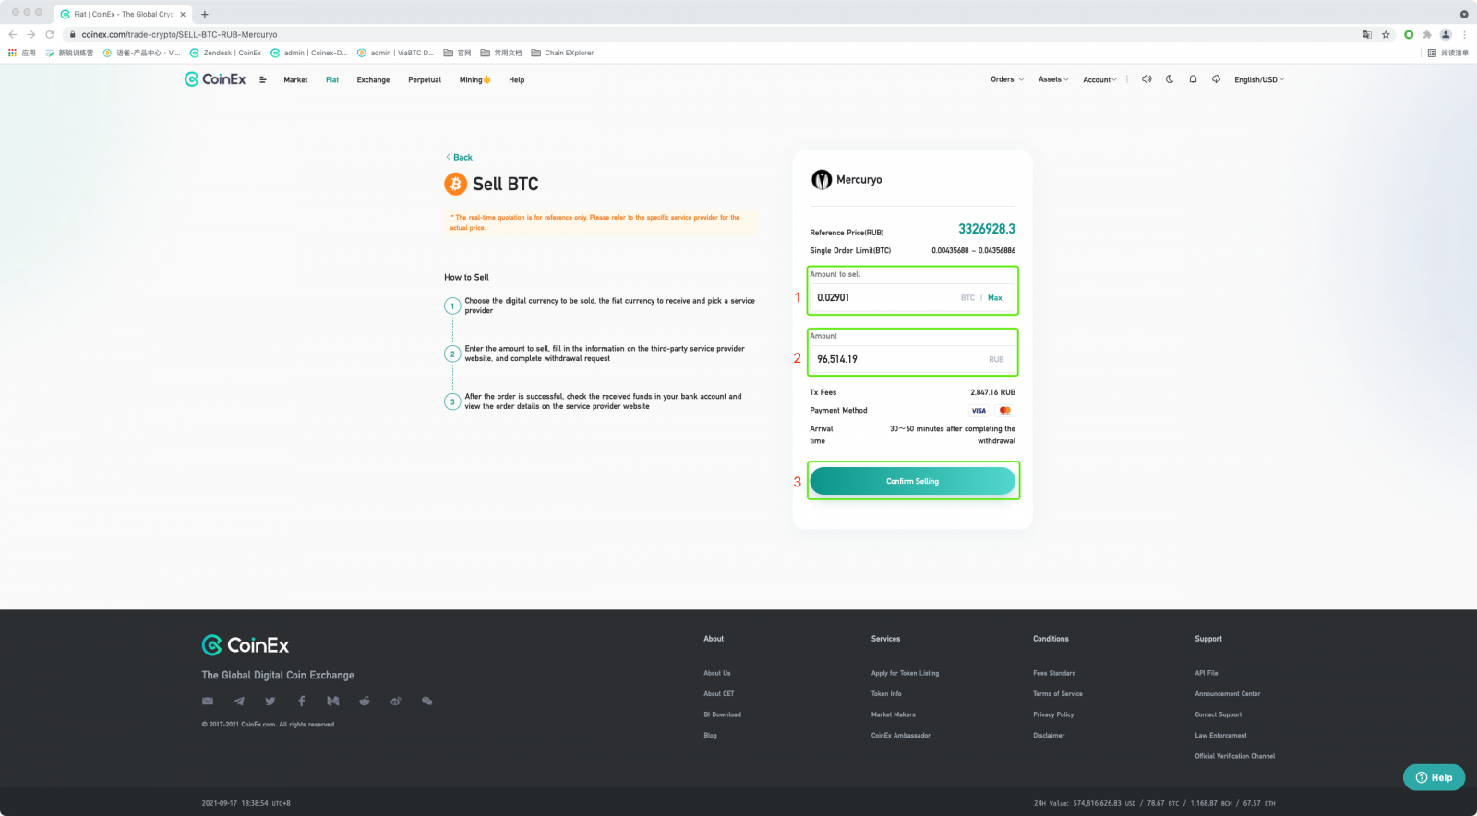Toggle dark mode with the moon icon
The image size is (1477, 816).
point(1170,79)
